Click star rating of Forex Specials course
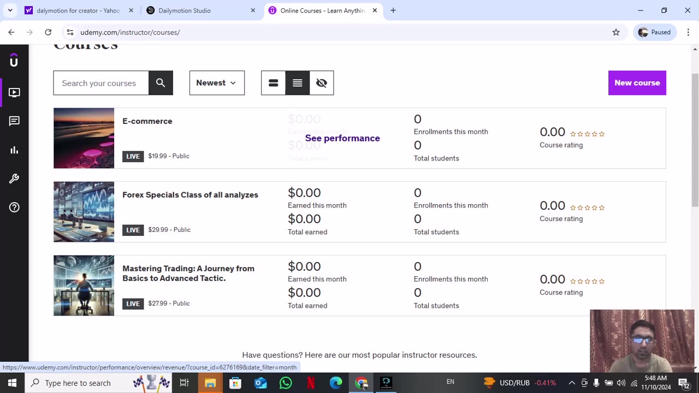Image resolution: width=699 pixels, height=393 pixels. click(587, 207)
